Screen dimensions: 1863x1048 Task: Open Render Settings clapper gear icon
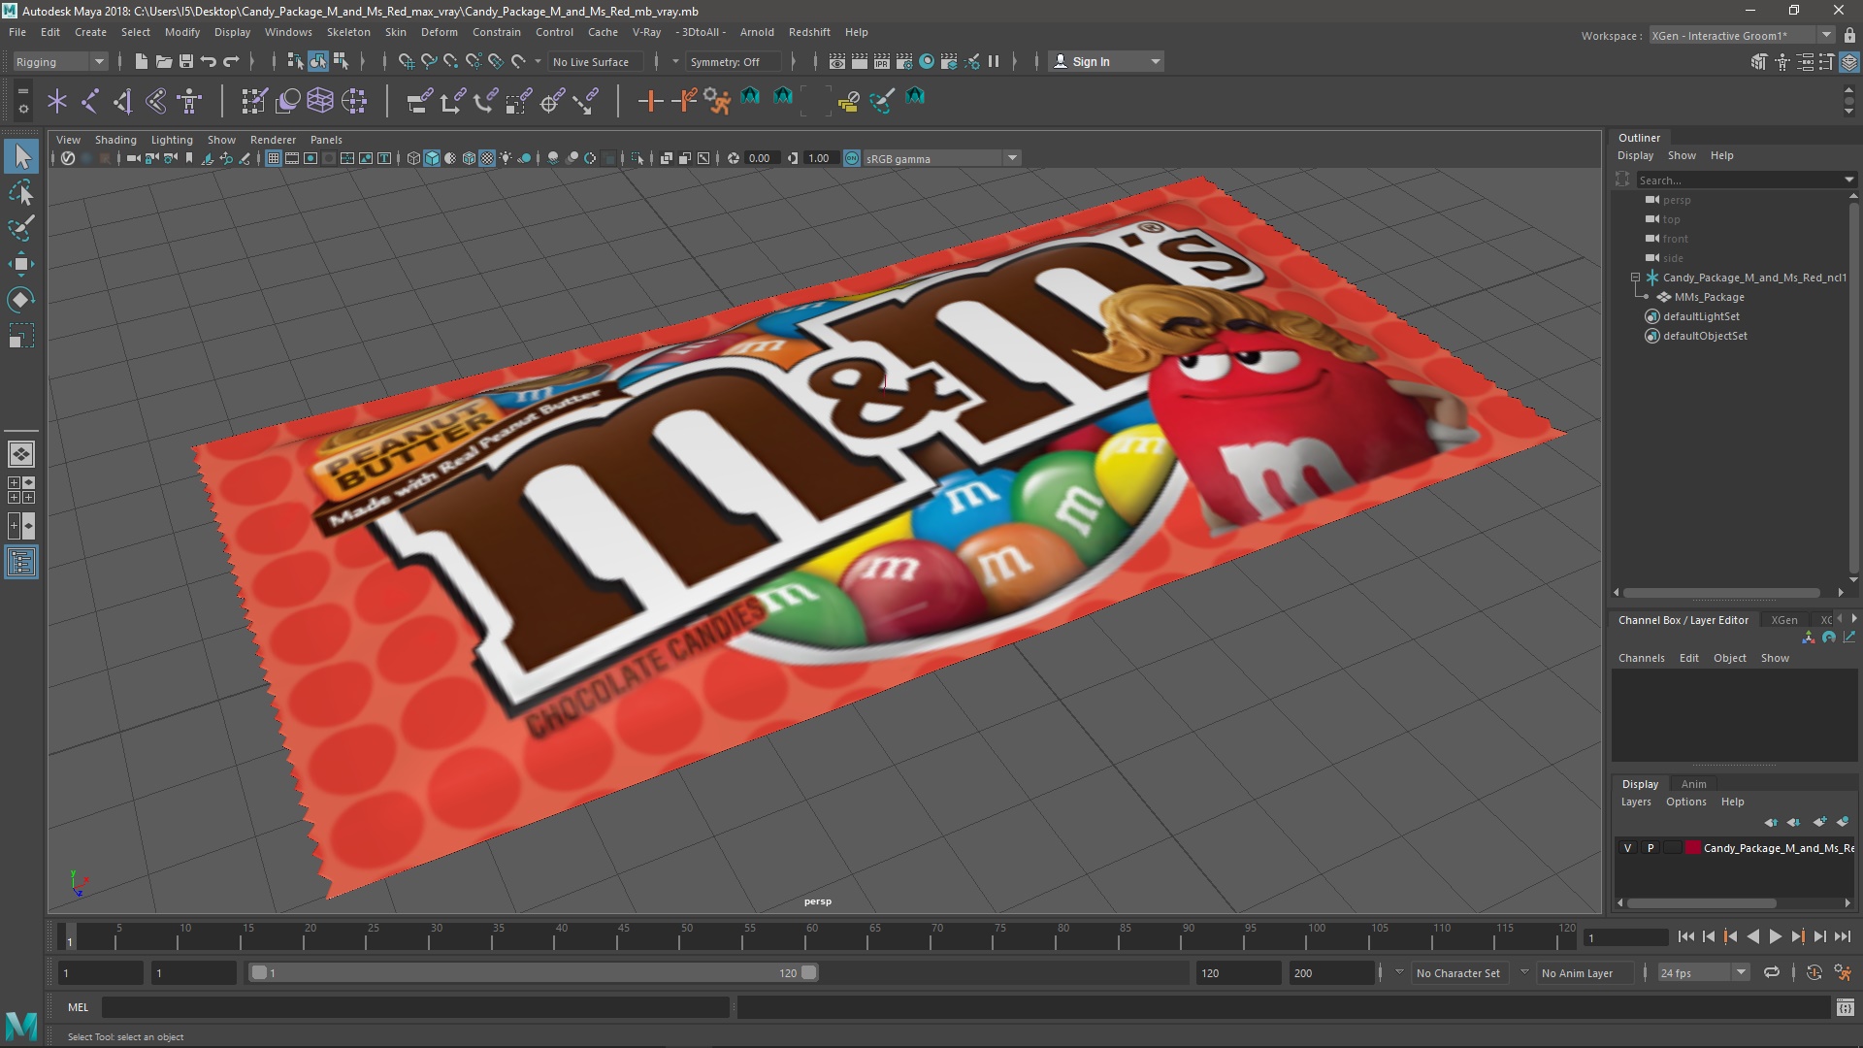pos(904,61)
